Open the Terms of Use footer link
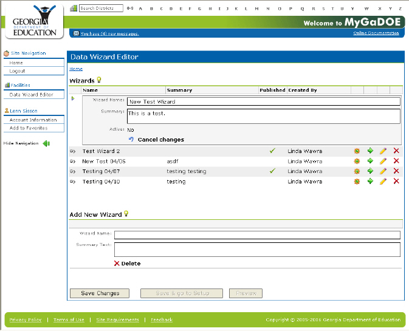Screen dimensions: 409x331 [x=69, y=320]
